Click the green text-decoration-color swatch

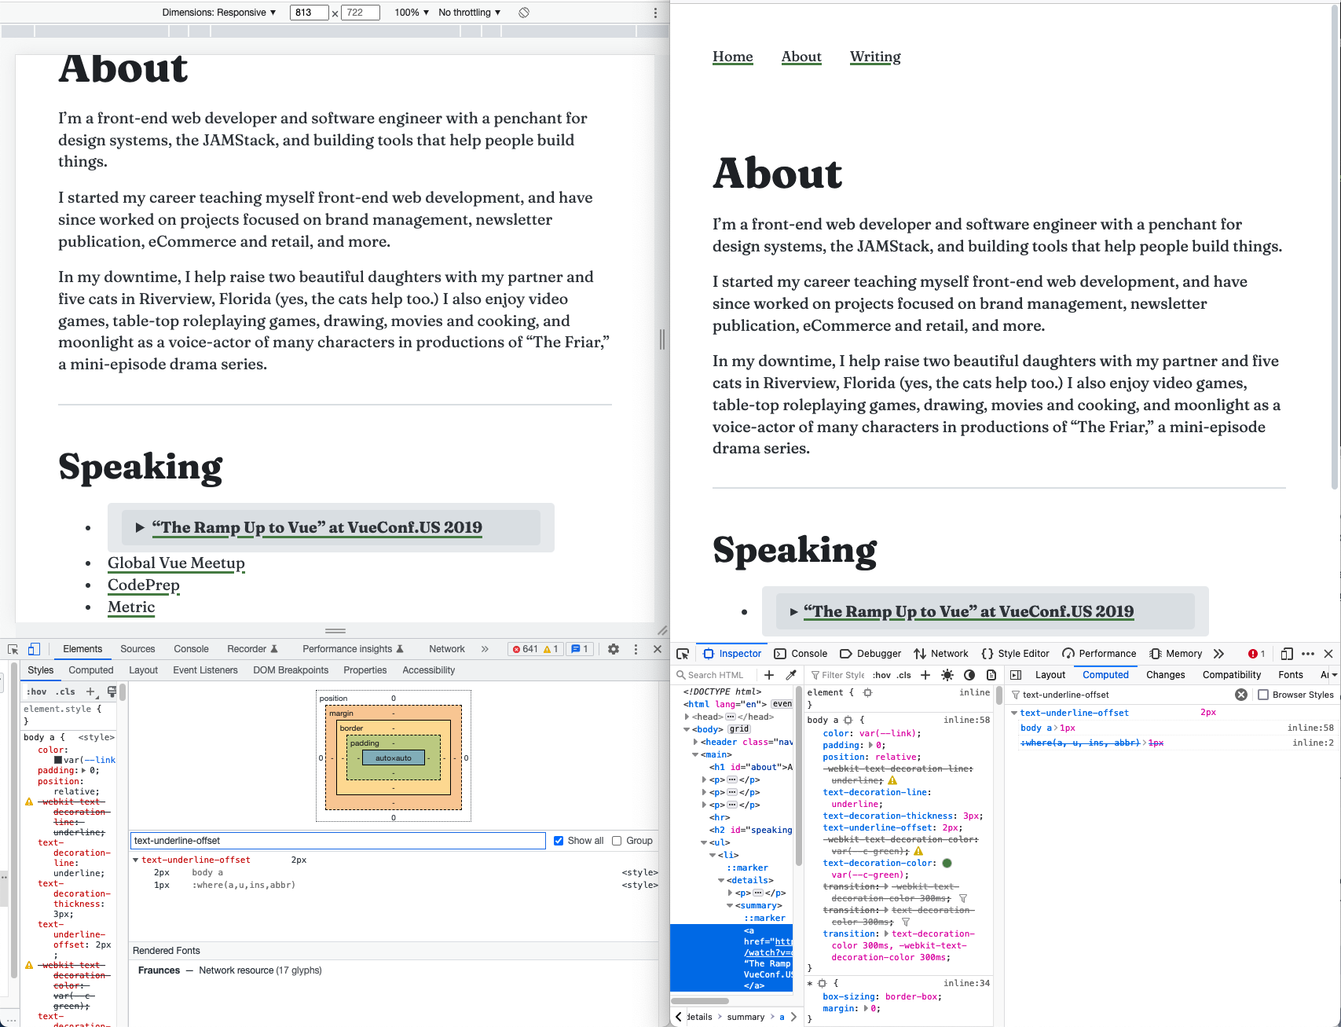pos(947,863)
